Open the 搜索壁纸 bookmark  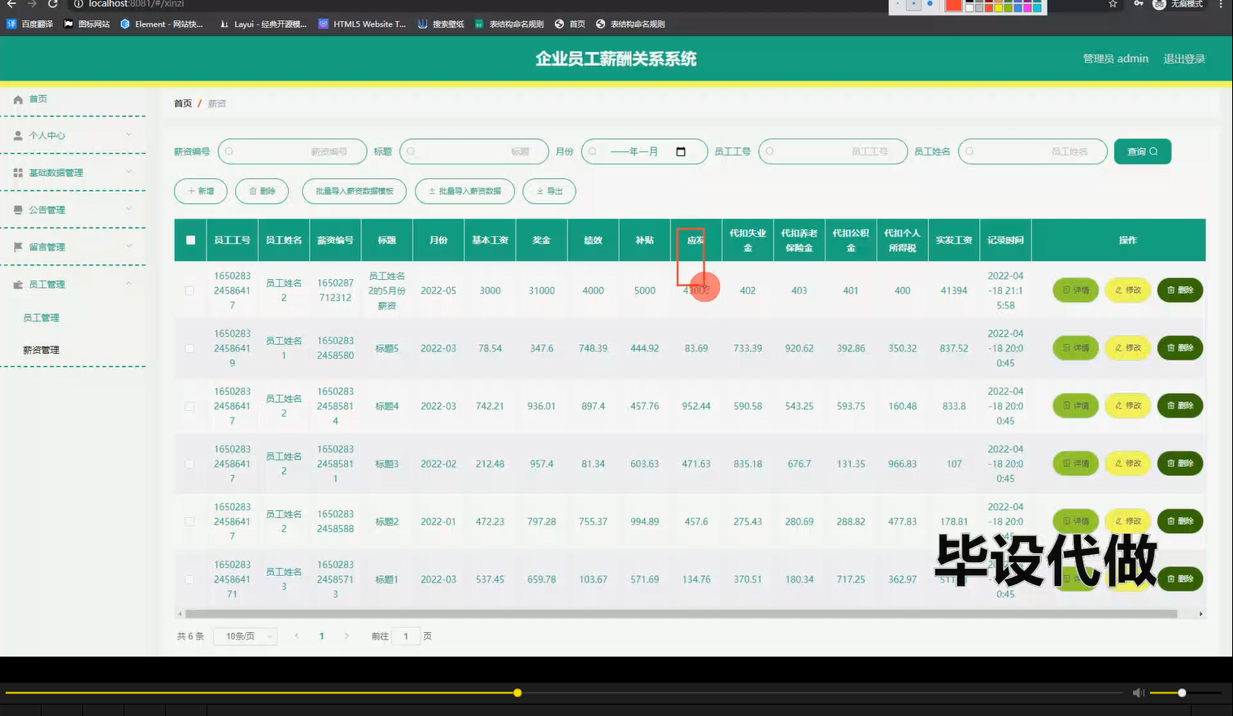[x=441, y=24]
